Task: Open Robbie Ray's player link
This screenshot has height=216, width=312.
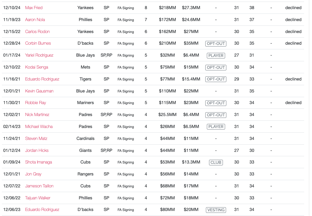Action: (36, 102)
